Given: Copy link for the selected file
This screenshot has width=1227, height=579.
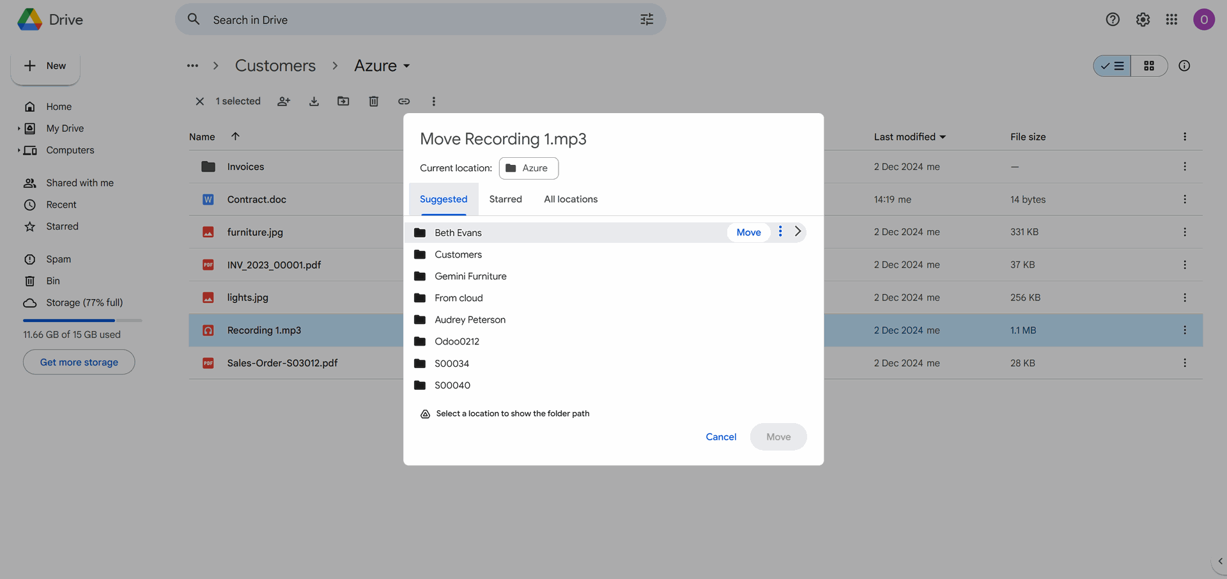Looking at the screenshot, I should point(404,101).
